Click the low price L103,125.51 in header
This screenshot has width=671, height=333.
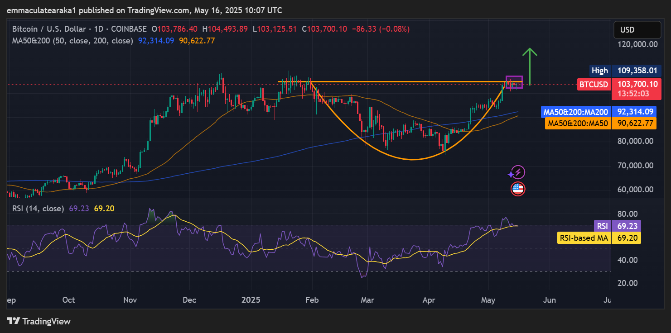275,29
